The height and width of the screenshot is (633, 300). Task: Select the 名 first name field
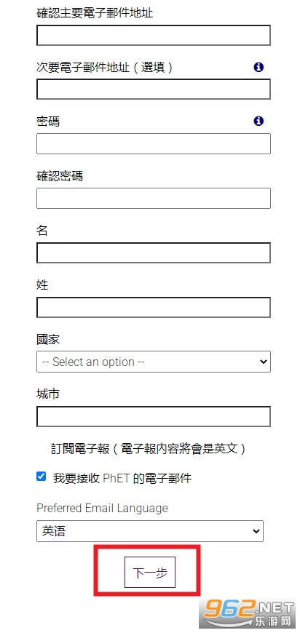click(154, 252)
